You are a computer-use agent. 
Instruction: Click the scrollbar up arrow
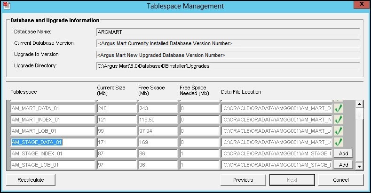click(359, 104)
